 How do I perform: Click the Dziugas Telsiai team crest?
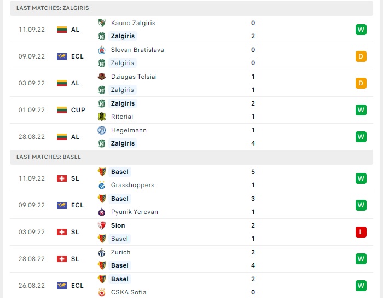(102, 77)
